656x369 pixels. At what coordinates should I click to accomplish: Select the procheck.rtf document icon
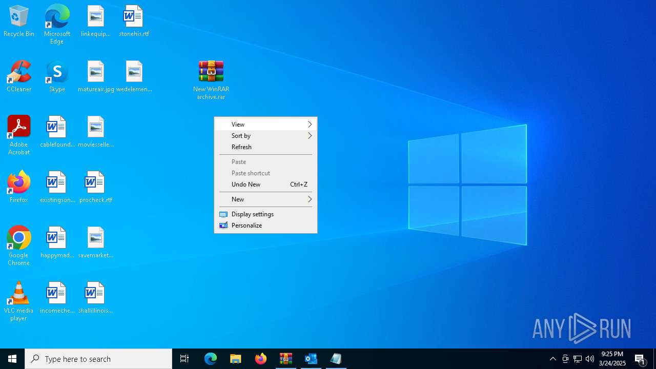96,188
